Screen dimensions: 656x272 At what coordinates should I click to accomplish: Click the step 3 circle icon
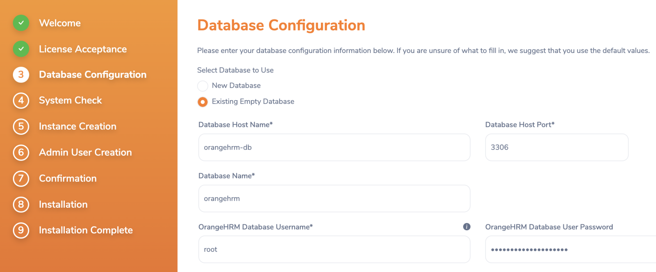(x=21, y=74)
